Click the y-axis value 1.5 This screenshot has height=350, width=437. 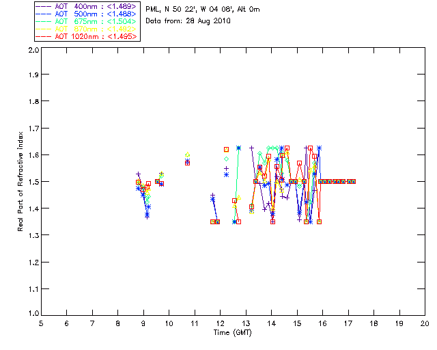[33, 182]
